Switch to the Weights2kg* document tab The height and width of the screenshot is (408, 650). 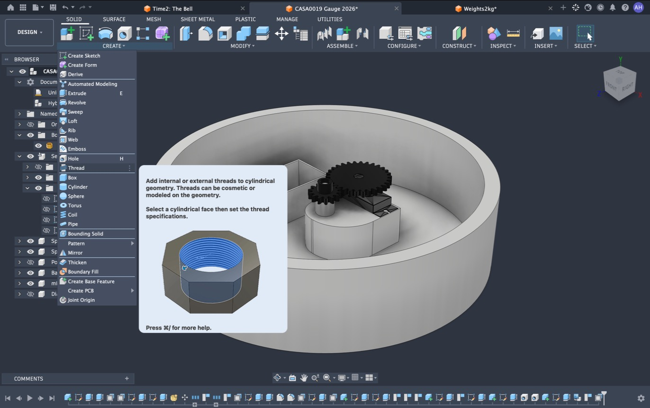[x=480, y=9]
